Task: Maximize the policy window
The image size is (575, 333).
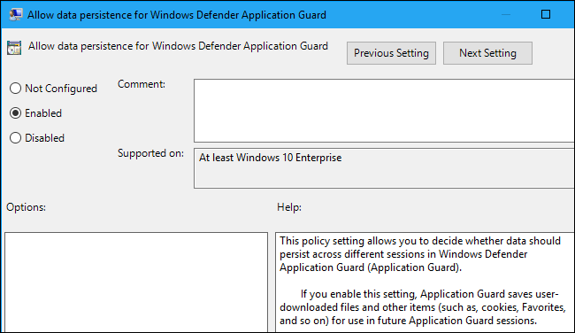Action: point(546,14)
